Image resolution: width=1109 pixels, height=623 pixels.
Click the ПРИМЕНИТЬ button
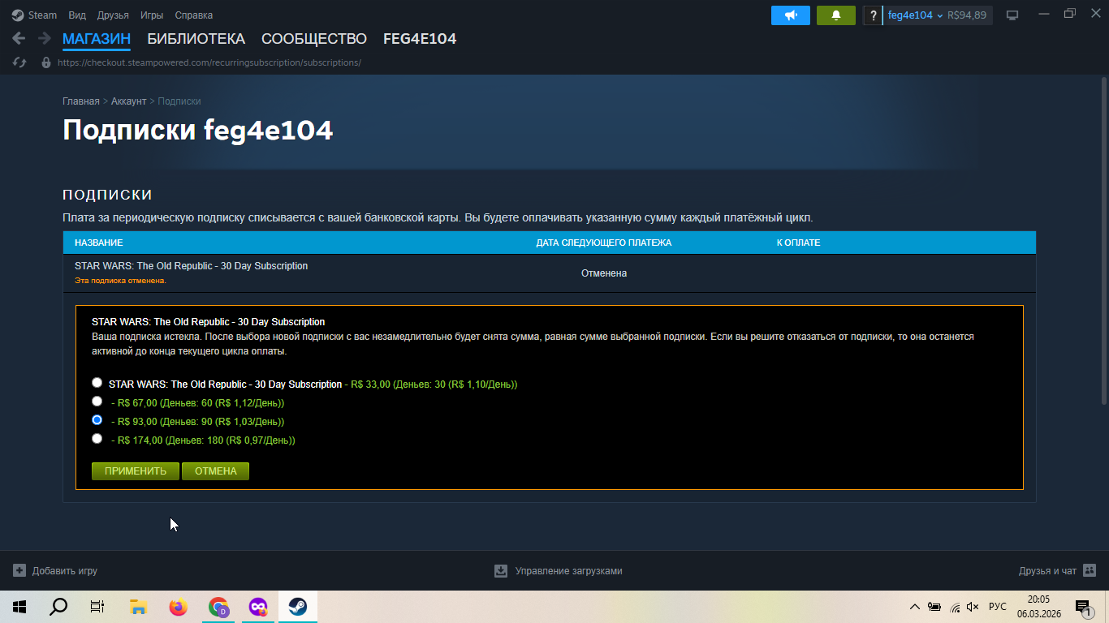(136, 471)
